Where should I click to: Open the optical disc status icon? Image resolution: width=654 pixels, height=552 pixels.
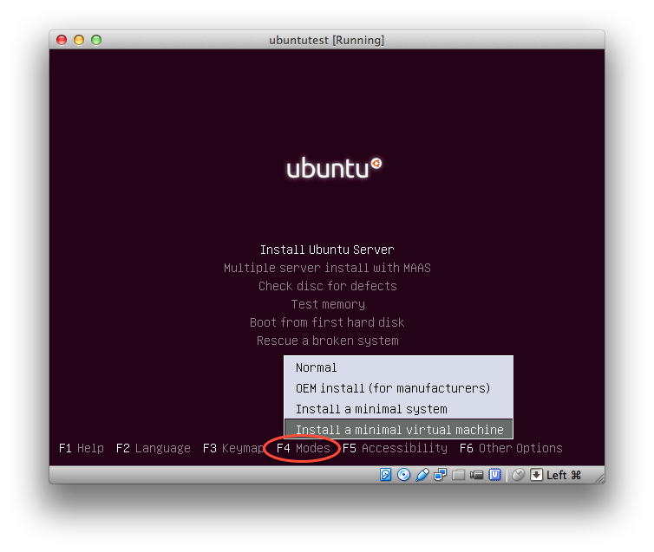click(x=404, y=475)
